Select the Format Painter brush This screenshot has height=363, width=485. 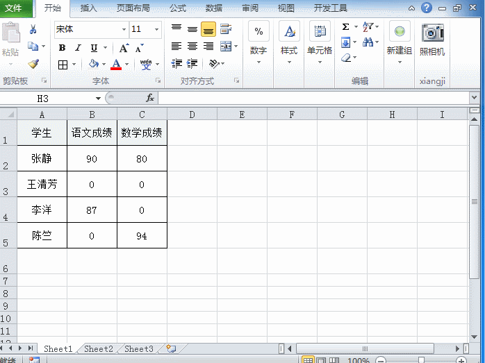point(33,64)
